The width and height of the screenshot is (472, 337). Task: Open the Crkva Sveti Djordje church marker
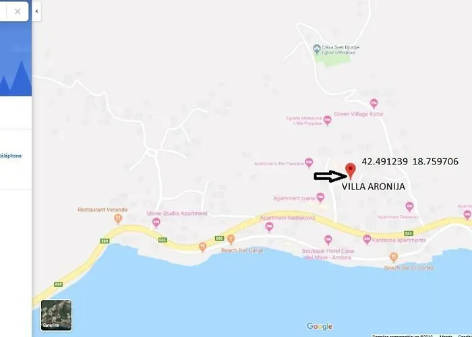tap(316, 49)
